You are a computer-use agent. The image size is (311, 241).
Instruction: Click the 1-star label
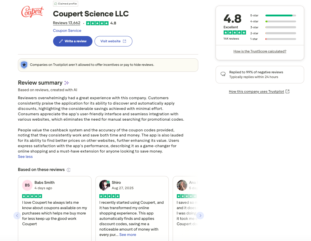point(254,39)
